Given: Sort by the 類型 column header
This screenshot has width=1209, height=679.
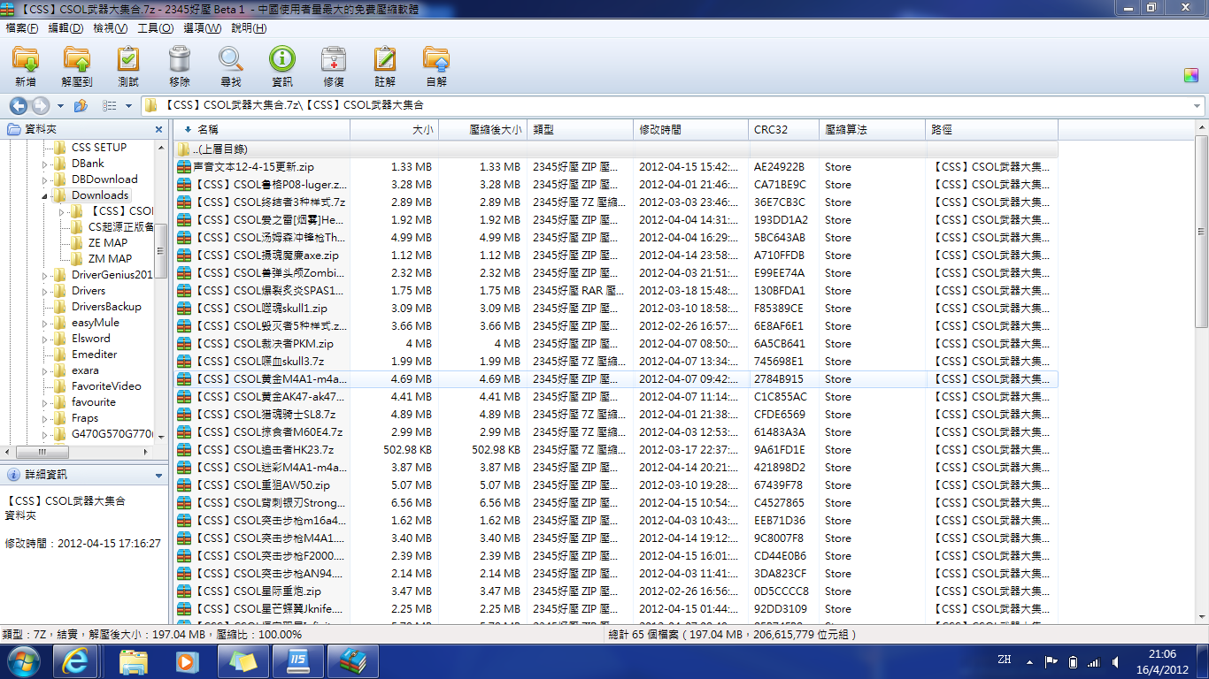Looking at the screenshot, I should point(581,129).
